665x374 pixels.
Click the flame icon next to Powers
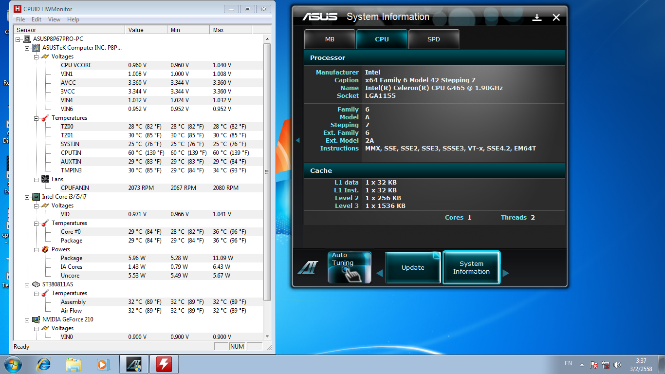pos(45,249)
